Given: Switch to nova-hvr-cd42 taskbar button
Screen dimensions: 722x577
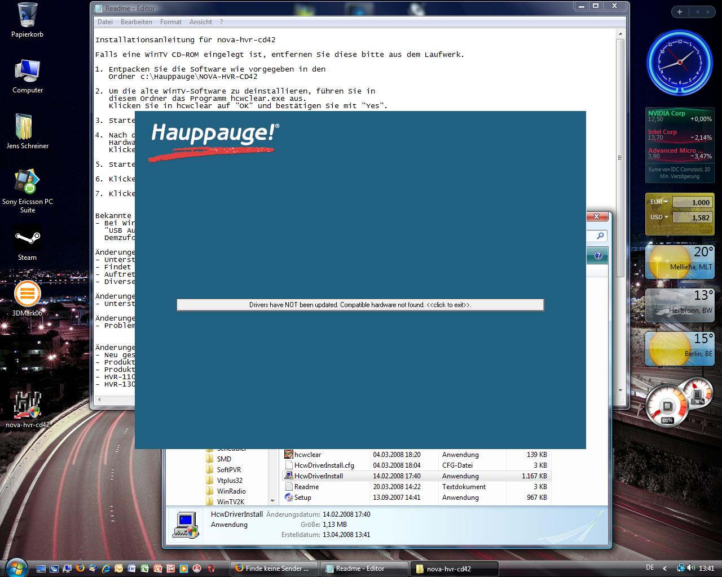Looking at the screenshot, I should click(x=455, y=569).
